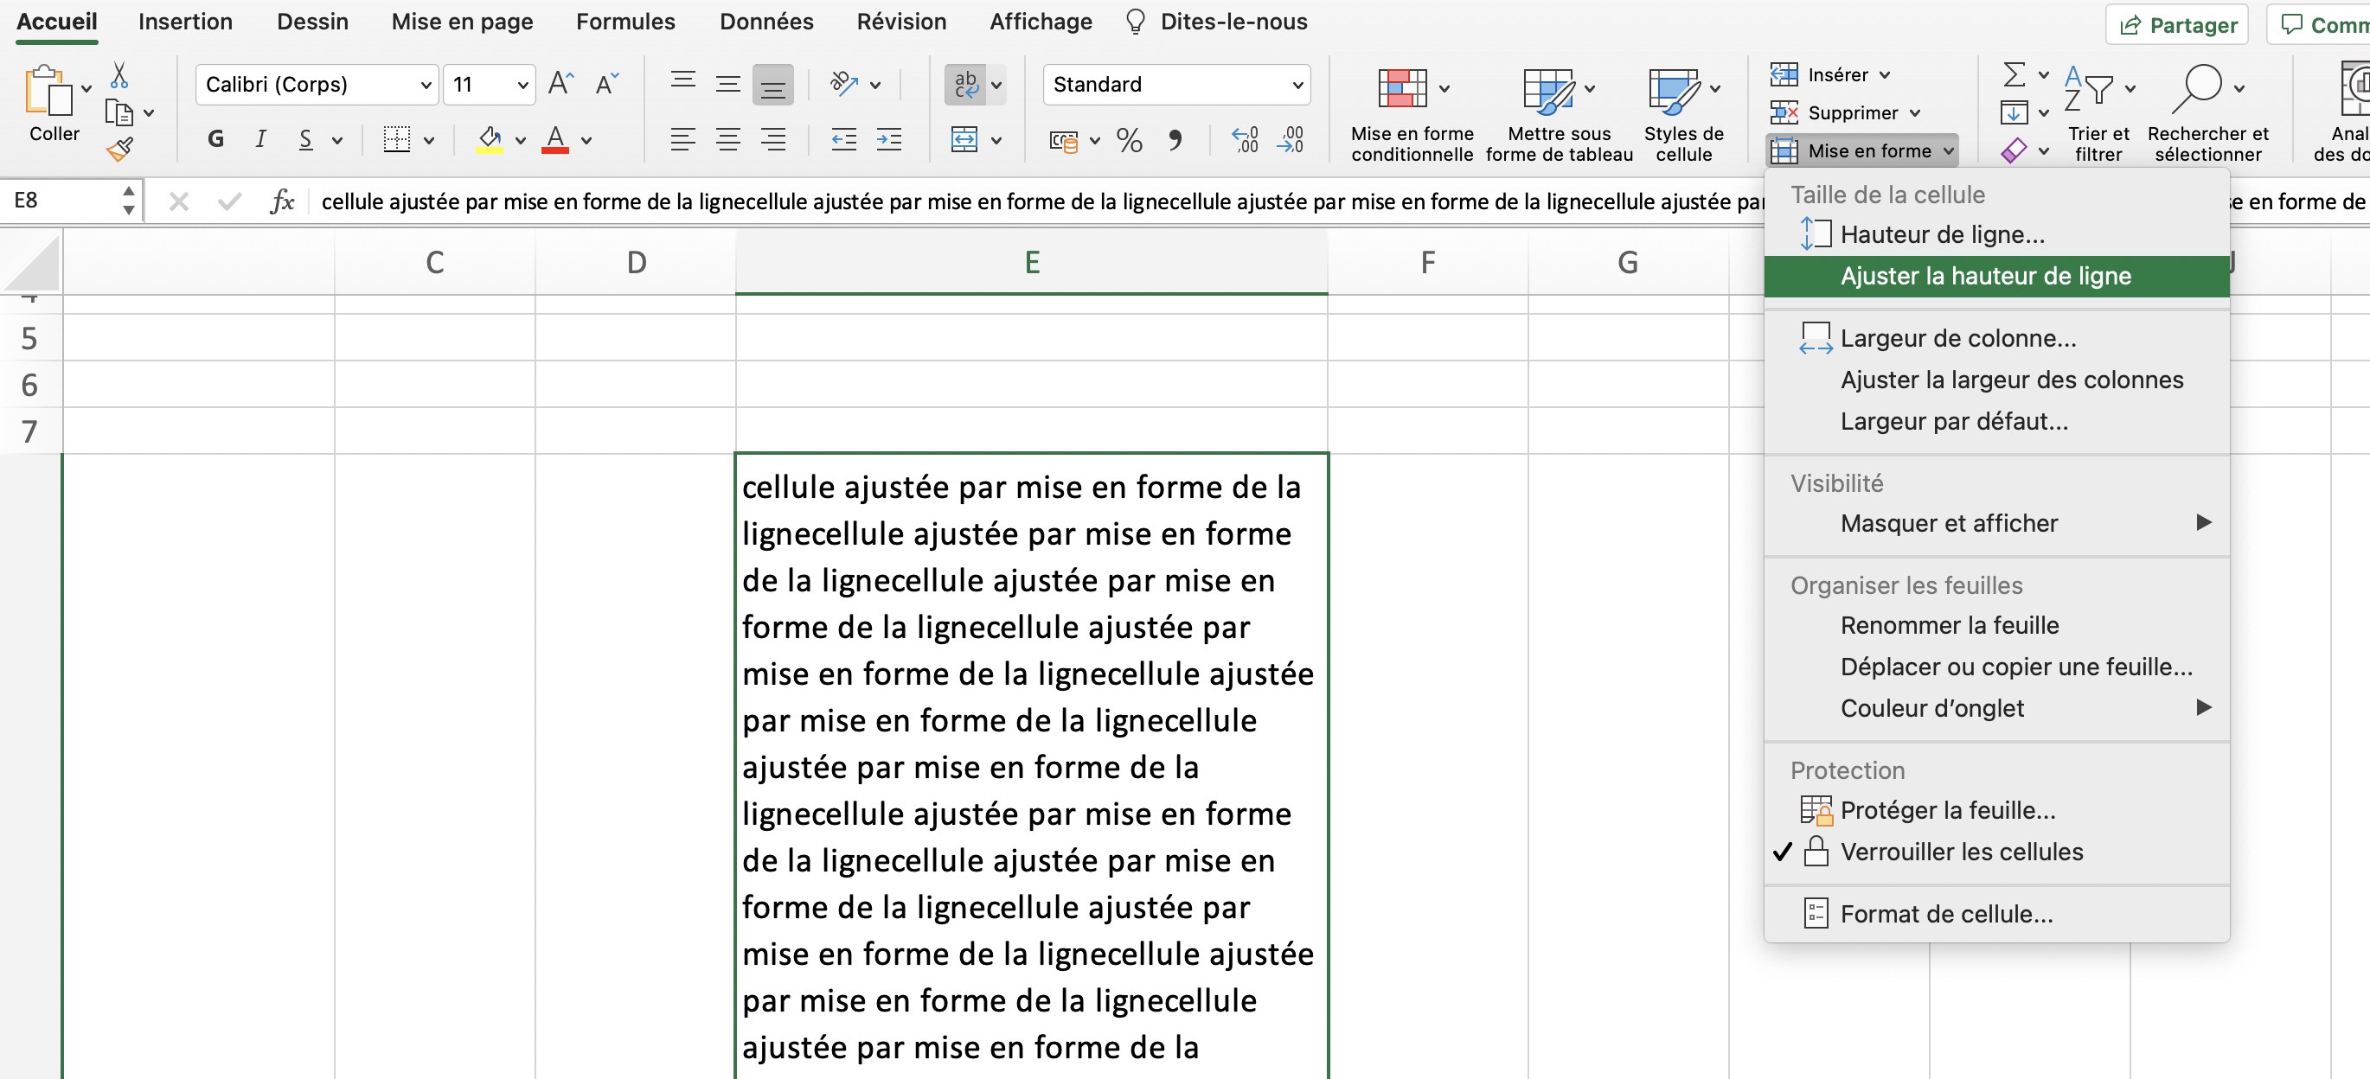Expand font color dropdown arrow
The height and width of the screenshot is (1079, 2370).
(x=586, y=141)
